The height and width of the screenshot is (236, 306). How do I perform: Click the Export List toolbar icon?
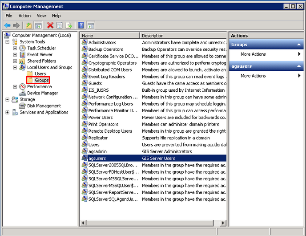[x=68, y=25]
